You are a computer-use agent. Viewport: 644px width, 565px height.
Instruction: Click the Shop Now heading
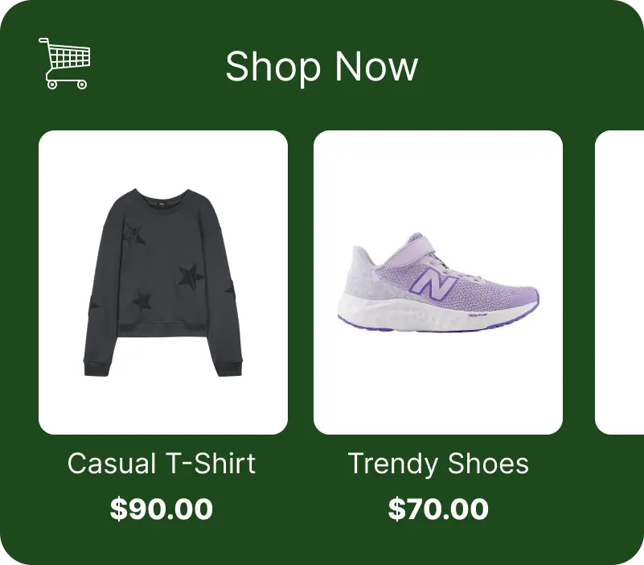coord(322,67)
